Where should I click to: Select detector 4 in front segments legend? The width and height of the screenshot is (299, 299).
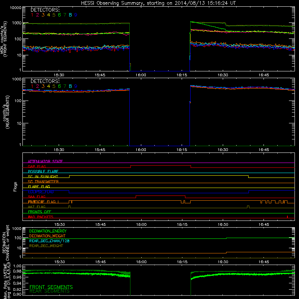tap(49, 15)
